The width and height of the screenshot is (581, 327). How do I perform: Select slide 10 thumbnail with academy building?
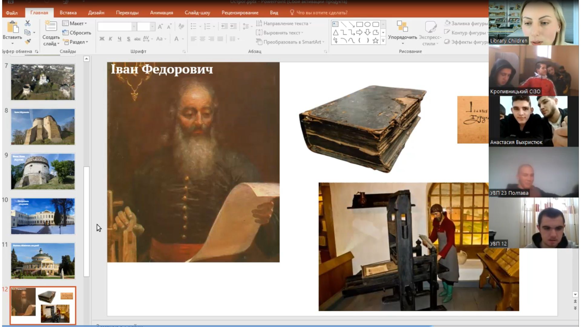coord(43,216)
